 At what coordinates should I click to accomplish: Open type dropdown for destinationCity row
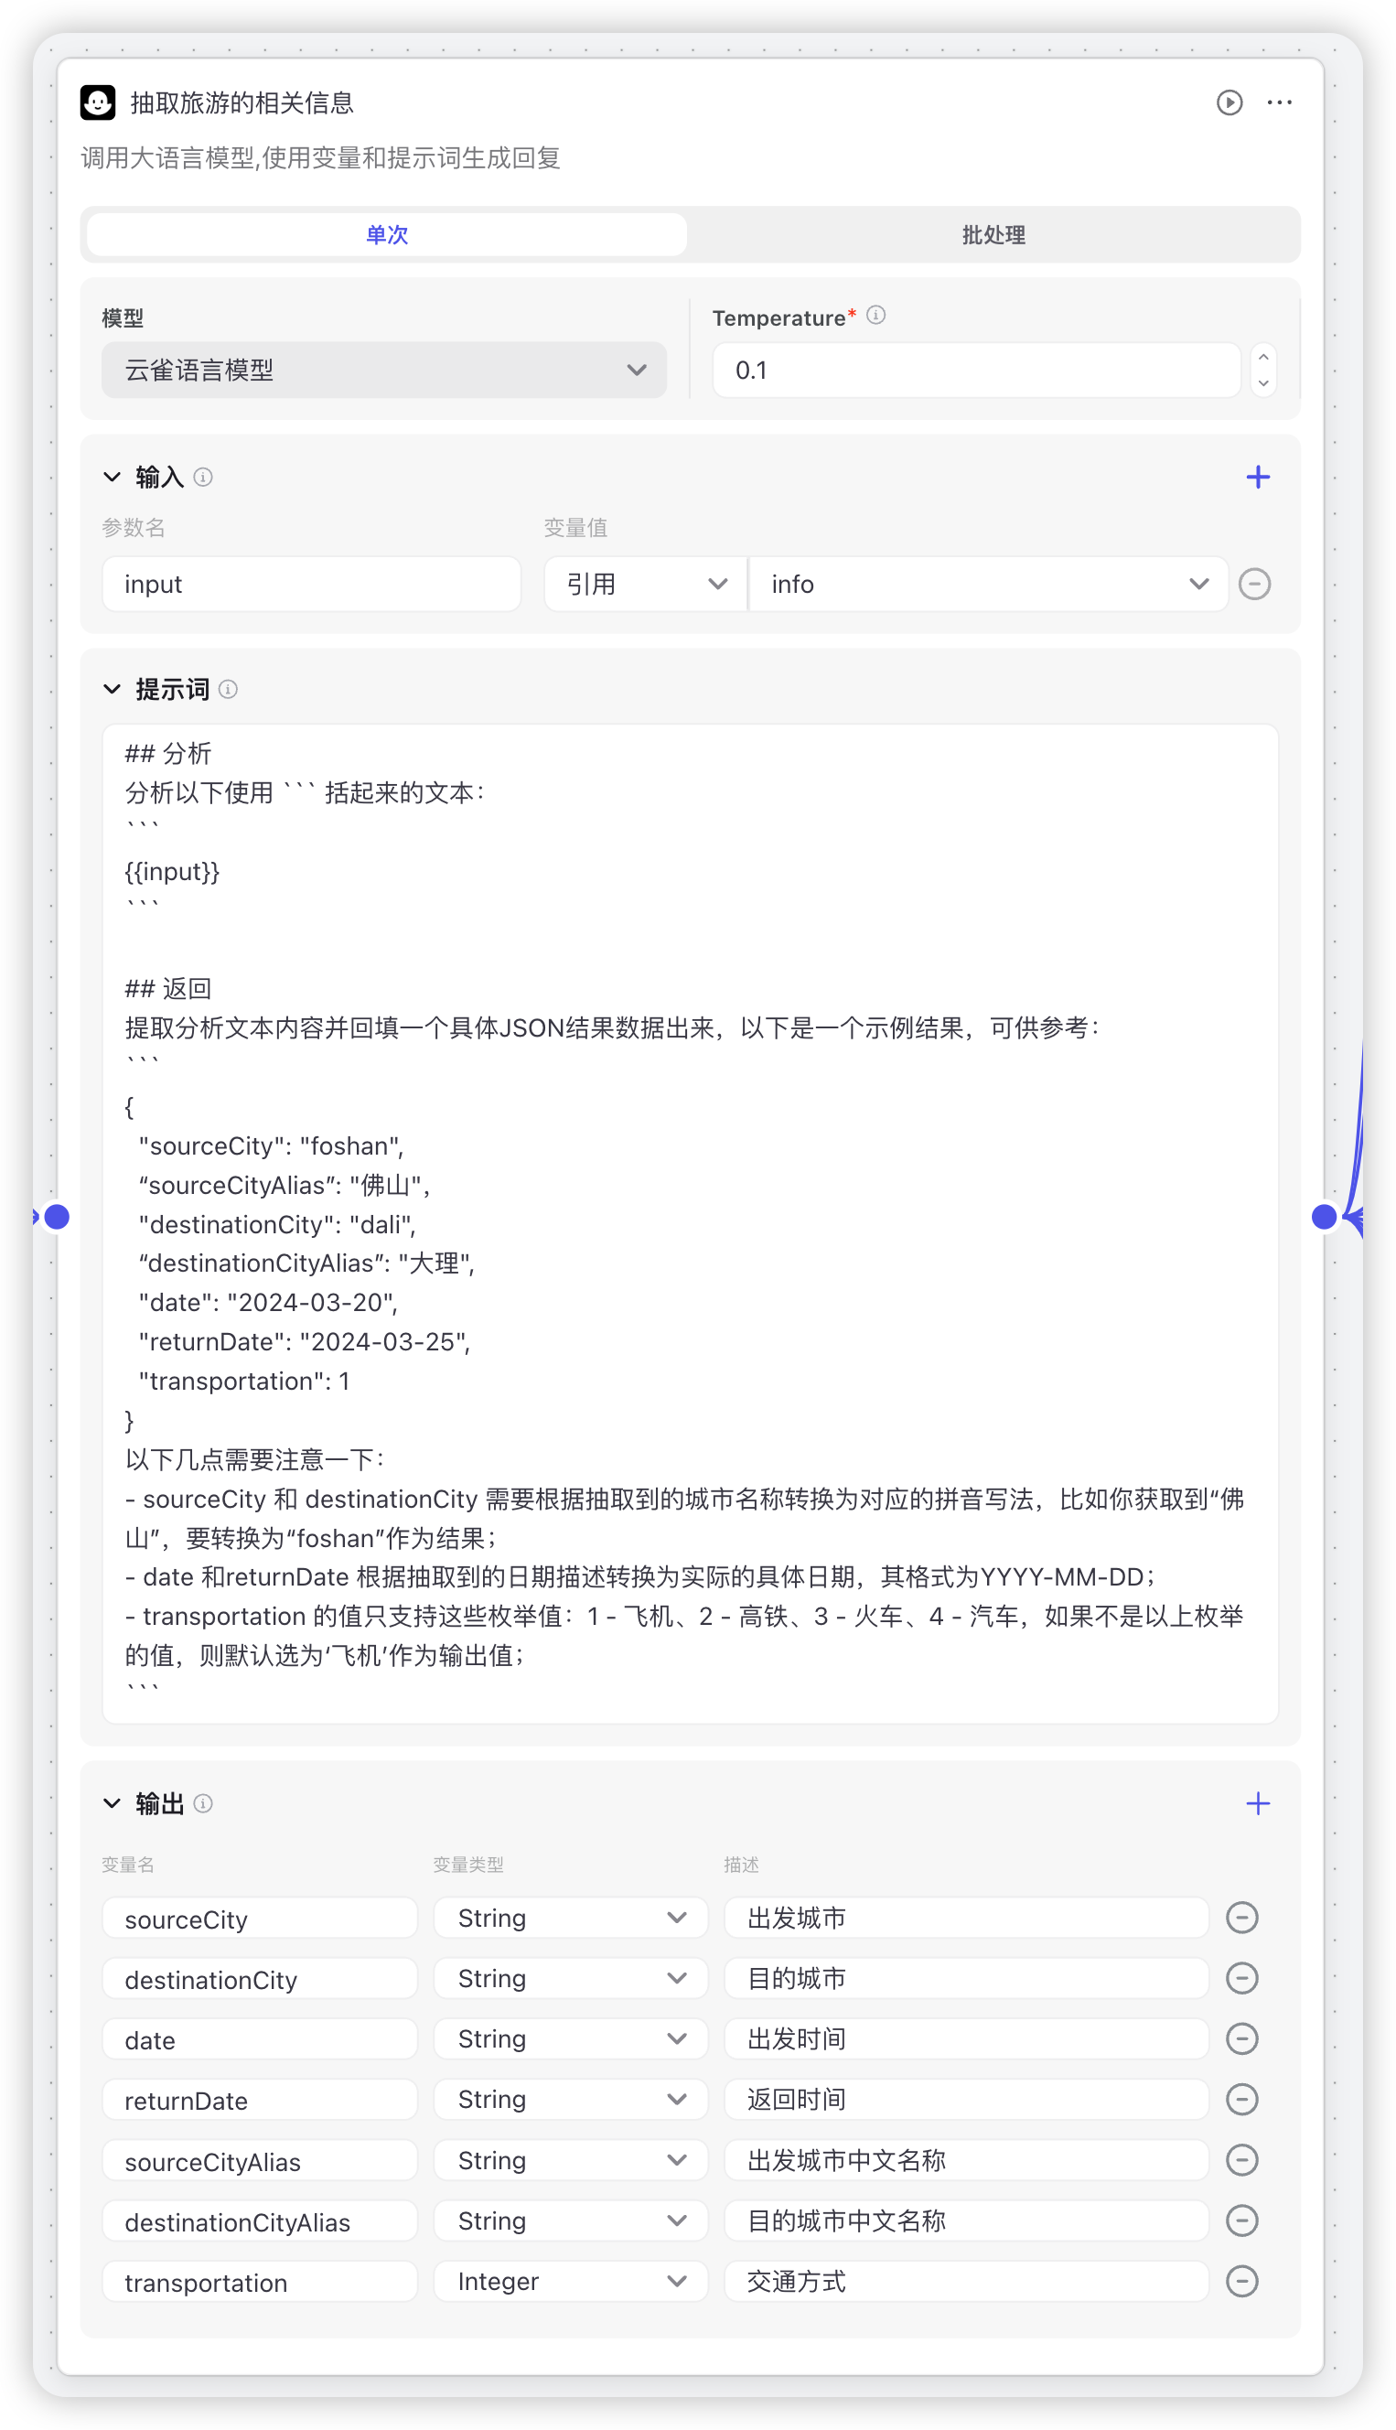(x=571, y=1980)
